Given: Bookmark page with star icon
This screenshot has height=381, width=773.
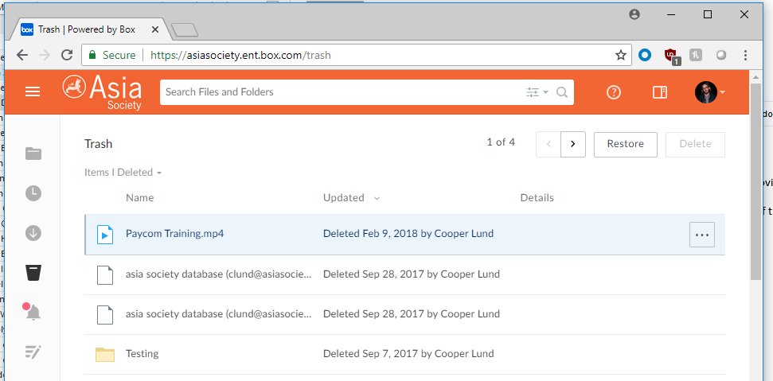Looking at the screenshot, I should tap(621, 55).
